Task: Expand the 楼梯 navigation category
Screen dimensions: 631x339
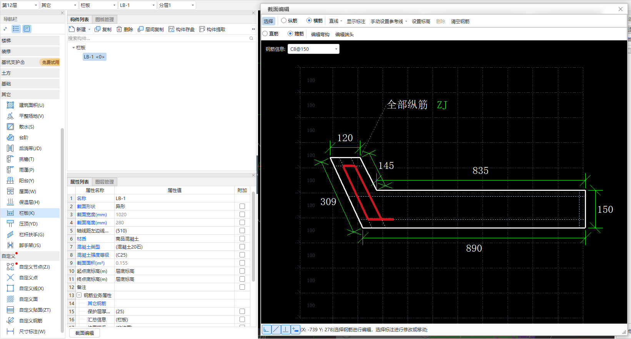Action: pos(30,40)
